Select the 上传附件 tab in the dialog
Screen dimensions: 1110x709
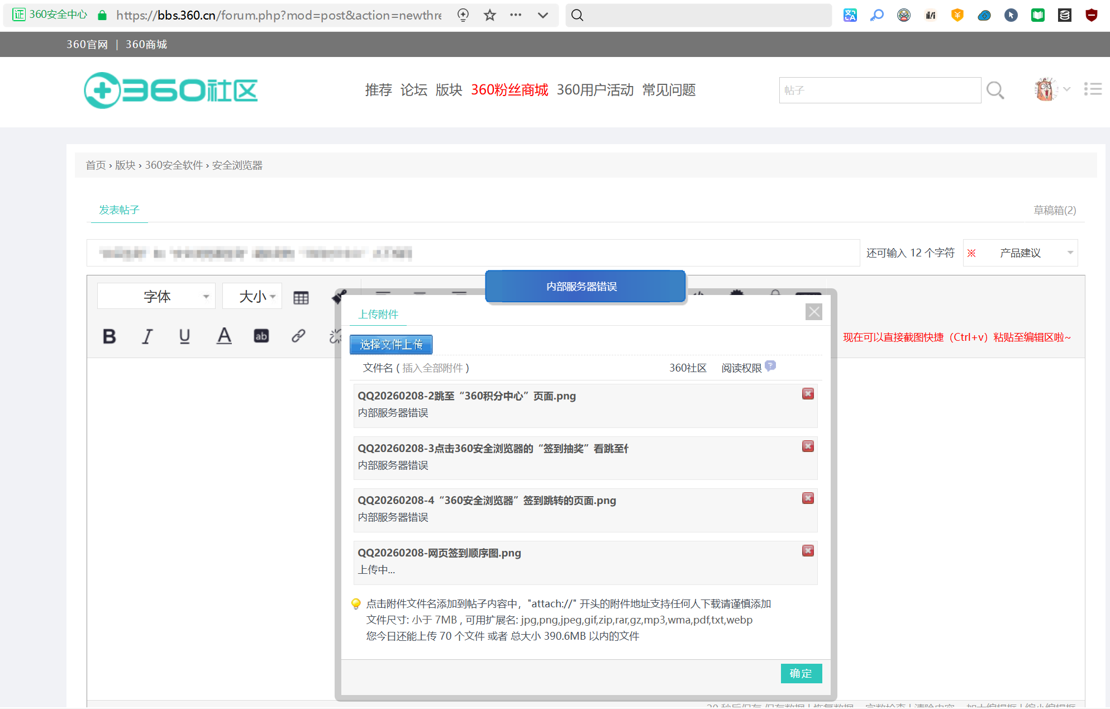pyautogui.click(x=378, y=315)
